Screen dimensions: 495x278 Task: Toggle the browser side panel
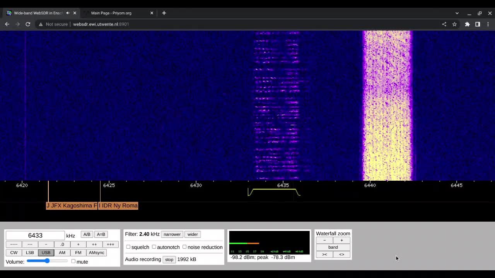[478, 24]
